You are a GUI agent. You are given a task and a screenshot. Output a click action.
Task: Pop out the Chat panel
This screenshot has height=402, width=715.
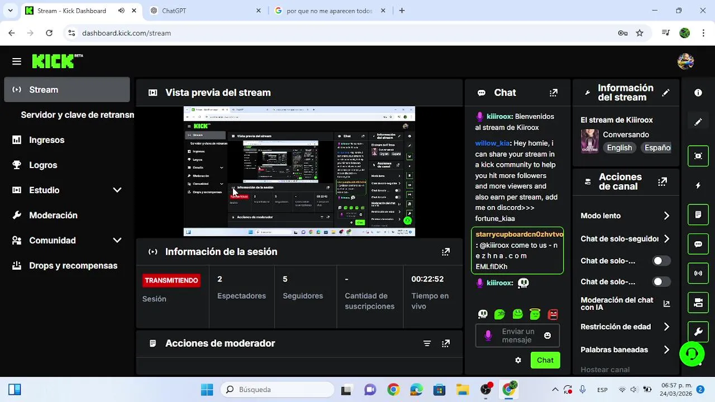(x=554, y=93)
